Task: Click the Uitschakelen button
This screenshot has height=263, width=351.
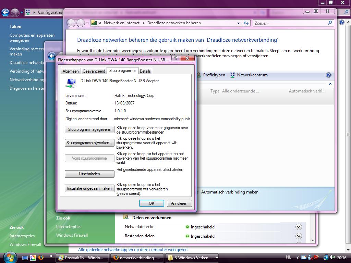Action: (89, 174)
